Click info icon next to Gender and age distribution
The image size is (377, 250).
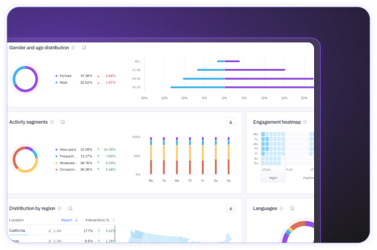pos(73,47)
